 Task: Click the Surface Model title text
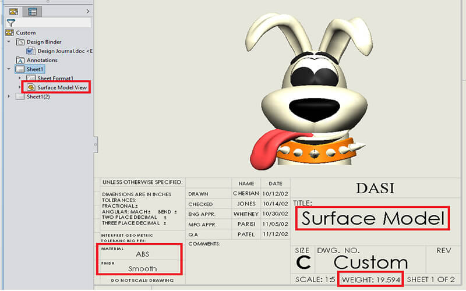pyautogui.click(x=373, y=219)
